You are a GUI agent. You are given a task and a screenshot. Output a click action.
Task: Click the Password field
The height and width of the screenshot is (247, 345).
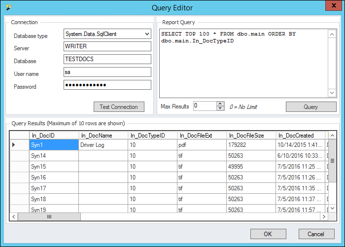coord(107,85)
